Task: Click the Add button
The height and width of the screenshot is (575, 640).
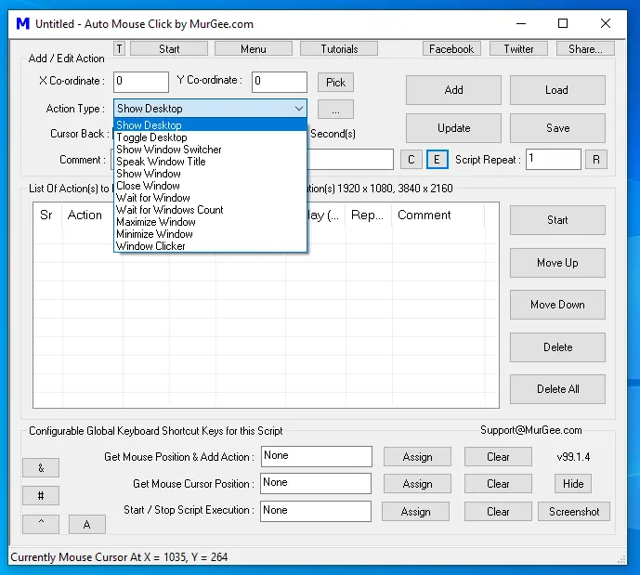Action: point(453,90)
